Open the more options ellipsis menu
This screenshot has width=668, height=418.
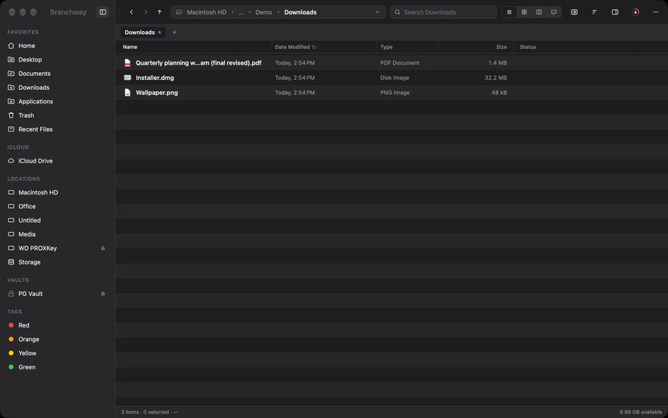[x=656, y=12]
